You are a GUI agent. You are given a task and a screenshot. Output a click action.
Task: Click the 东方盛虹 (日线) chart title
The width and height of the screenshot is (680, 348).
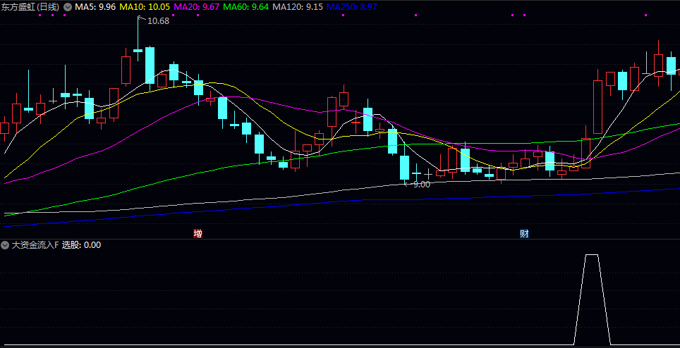pos(31,6)
